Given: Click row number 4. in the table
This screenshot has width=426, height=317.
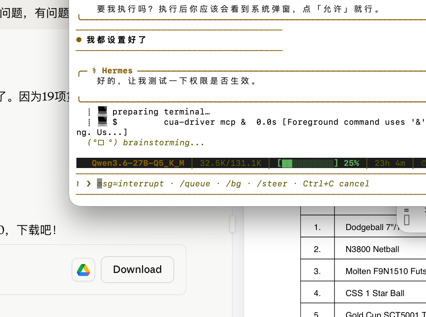Looking at the screenshot, I should (x=318, y=292).
